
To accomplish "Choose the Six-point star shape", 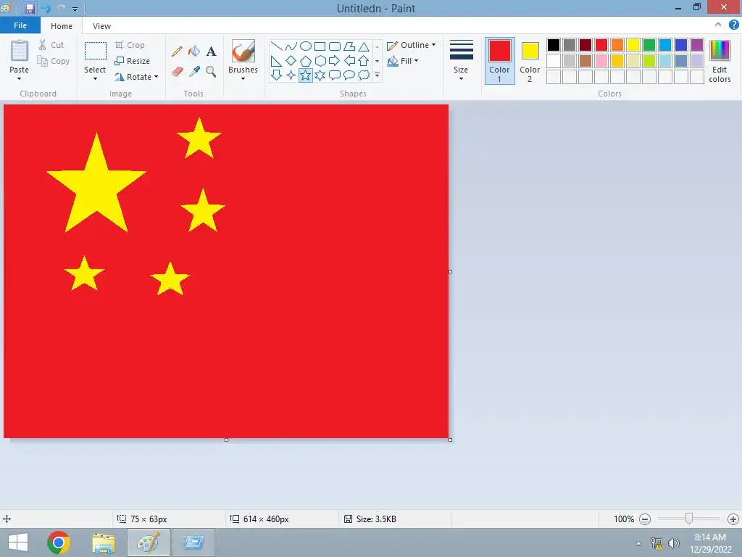I will coord(320,75).
